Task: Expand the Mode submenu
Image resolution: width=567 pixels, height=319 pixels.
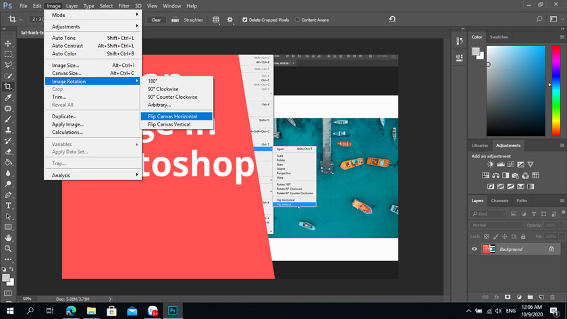Action: (x=93, y=15)
